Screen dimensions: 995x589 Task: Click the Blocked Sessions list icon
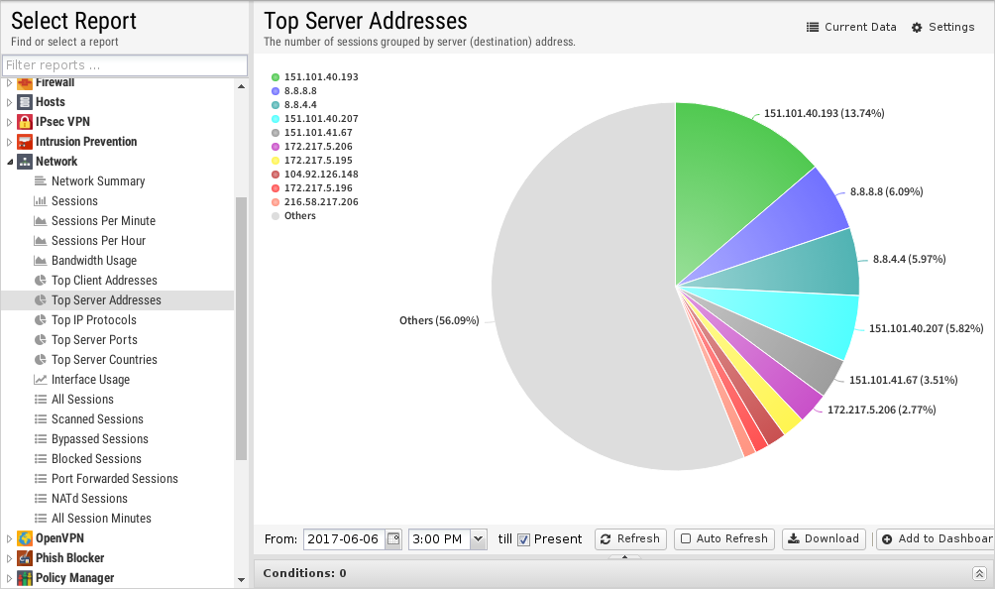40,459
